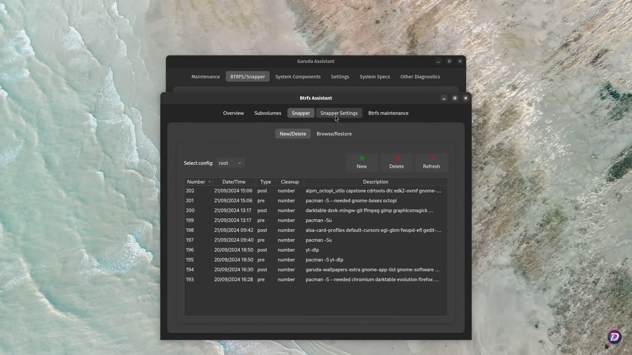Open the purple app icon in the corner
The width and height of the screenshot is (632, 355).
(614, 337)
